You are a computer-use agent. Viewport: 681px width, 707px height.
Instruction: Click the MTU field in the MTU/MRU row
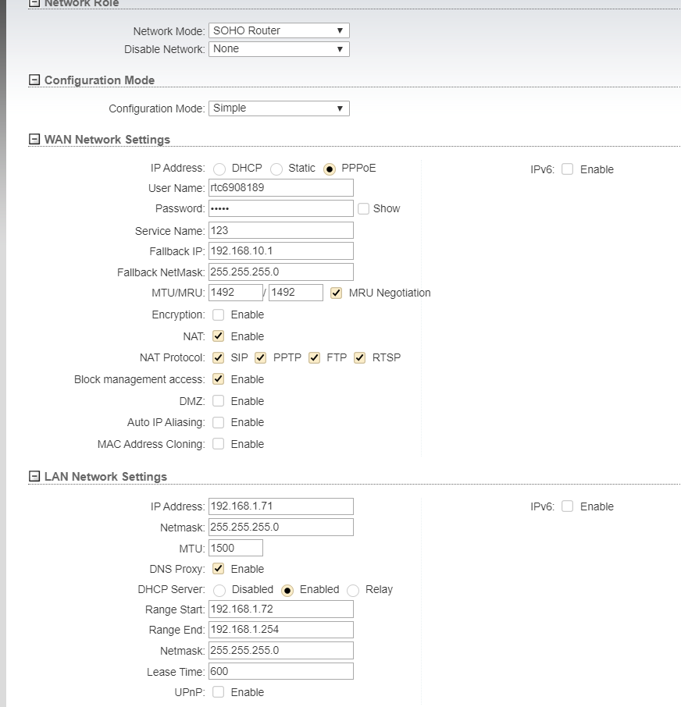point(236,292)
